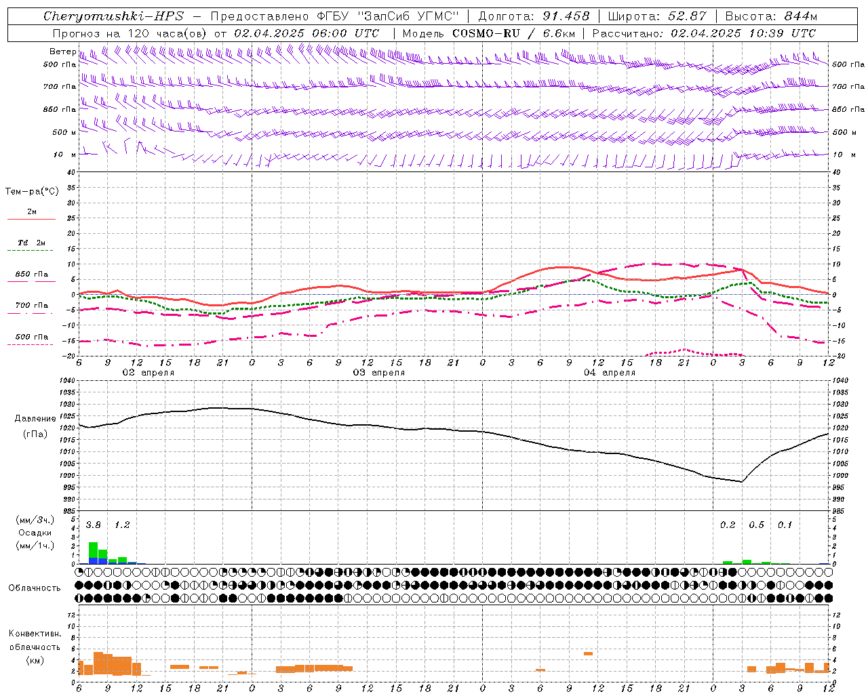This screenshot has width=868, height=694.
Task: Click the Cheryomushki-HPS station title
Action: pyautogui.click(x=114, y=16)
